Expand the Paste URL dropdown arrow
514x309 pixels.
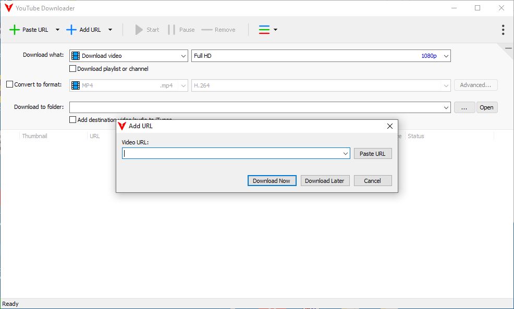(57, 30)
